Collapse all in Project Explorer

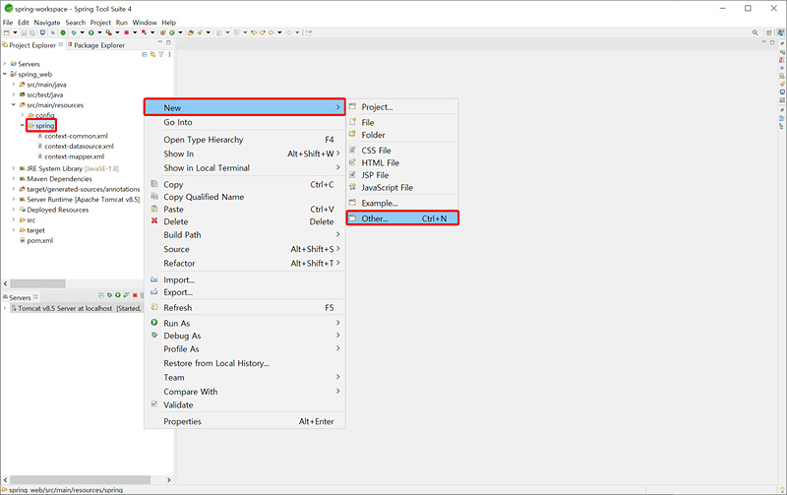tap(145, 54)
